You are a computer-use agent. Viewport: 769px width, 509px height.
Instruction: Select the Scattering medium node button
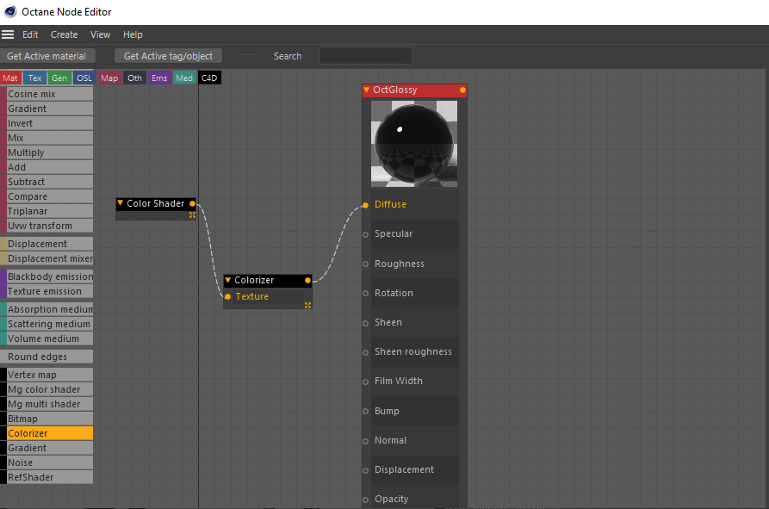(47, 324)
